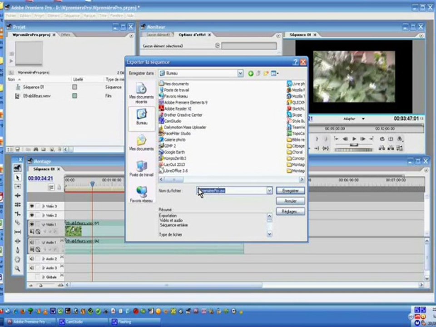
Task: Expand the Audio 3 track
Action: pyautogui.click(x=44, y=268)
